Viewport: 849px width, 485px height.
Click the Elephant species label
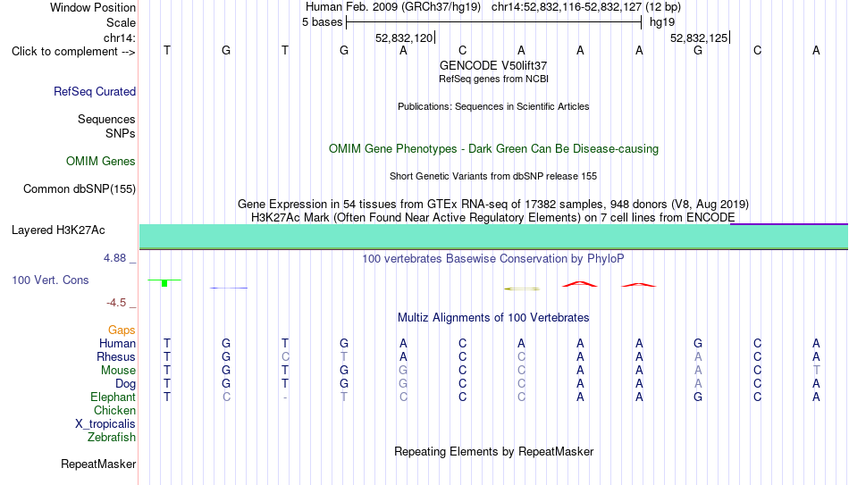coord(113,397)
